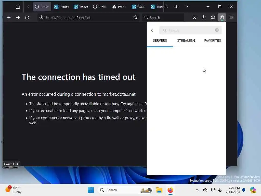This screenshot has height=196, width=261.
Task: Open the Problem tab with warning triangle
Action: pyautogui.click(x=120, y=7)
